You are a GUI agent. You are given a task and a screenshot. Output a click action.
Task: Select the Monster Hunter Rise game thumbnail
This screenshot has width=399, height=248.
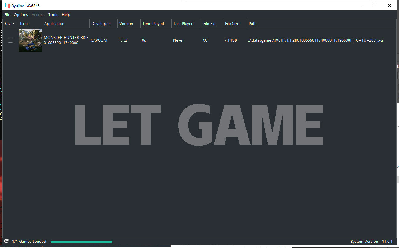(x=30, y=40)
